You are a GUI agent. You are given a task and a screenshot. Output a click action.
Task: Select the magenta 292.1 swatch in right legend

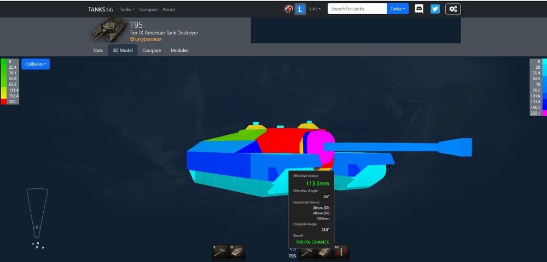pos(544,113)
